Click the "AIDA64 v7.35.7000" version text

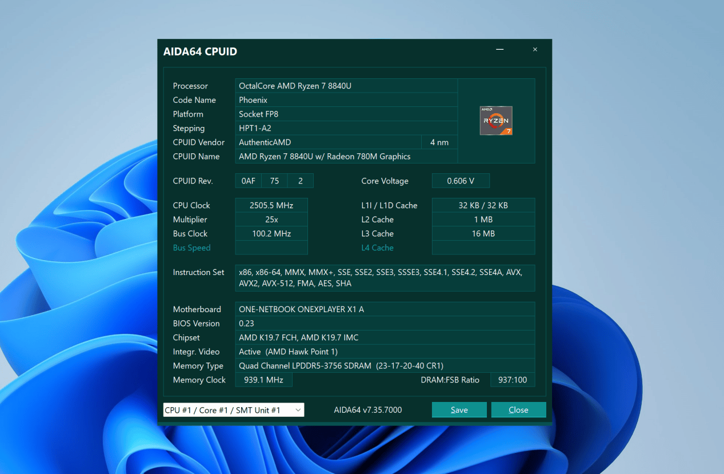(368, 410)
